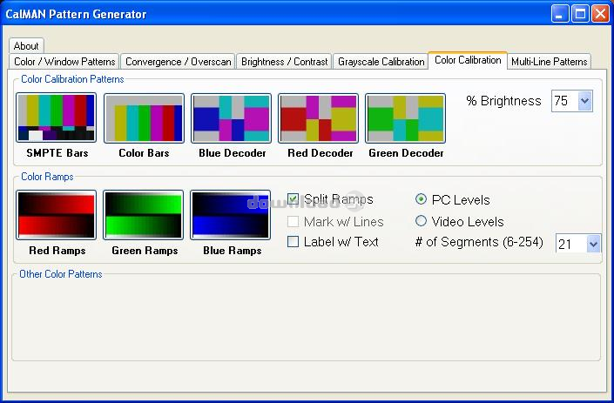Click the Blue Decoder label text
Screen dimensions: 614x403
(x=233, y=153)
